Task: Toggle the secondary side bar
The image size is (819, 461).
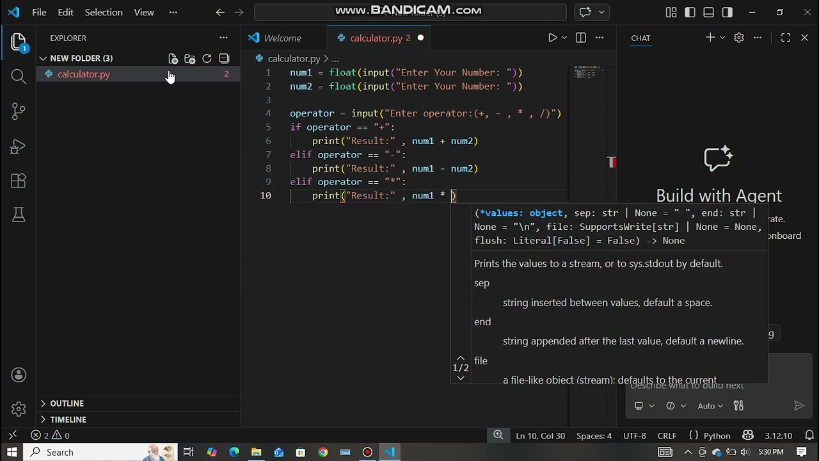Action: coord(728,12)
